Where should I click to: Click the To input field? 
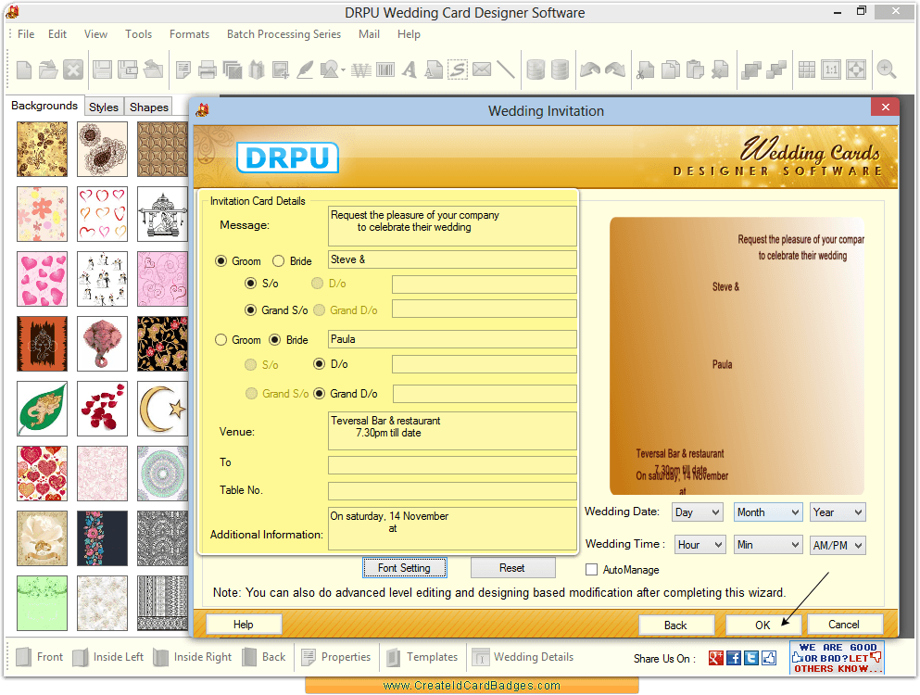coord(452,465)
